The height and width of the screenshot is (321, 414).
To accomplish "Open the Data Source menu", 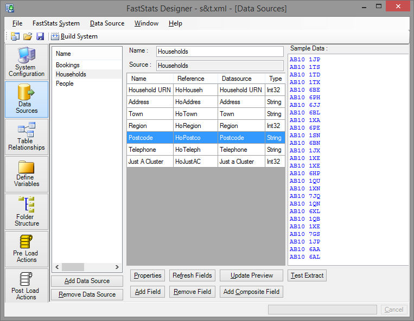I will tap(107, 23).
